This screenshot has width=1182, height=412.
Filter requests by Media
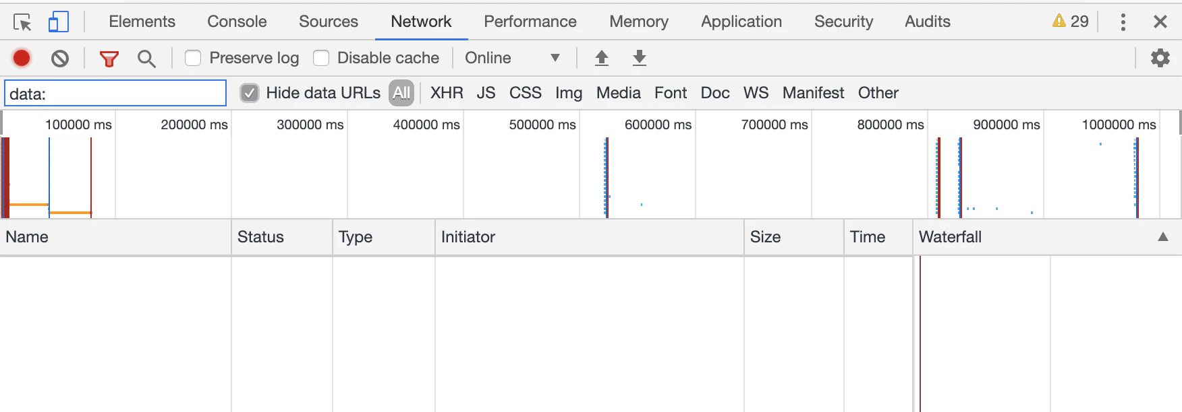click(619, 93)
